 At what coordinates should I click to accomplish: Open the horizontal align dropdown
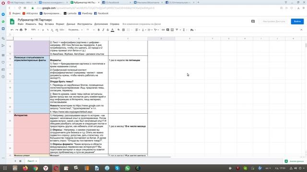(138, 30)
